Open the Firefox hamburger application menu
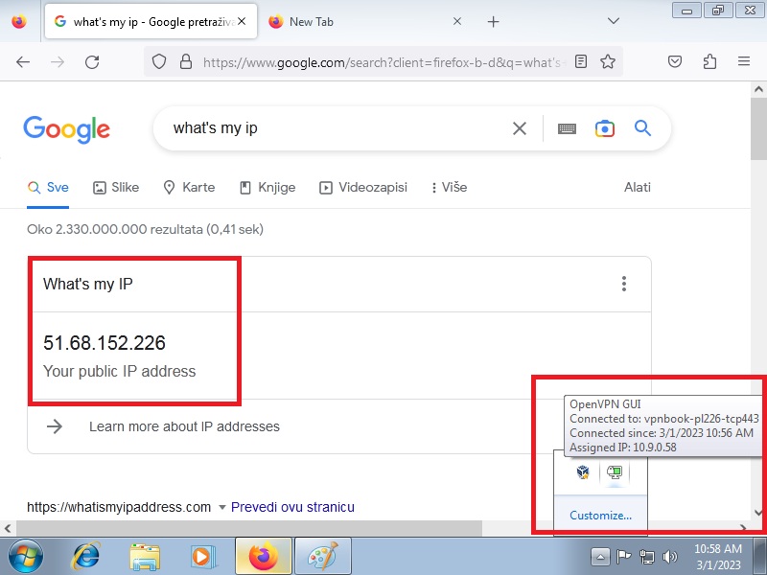 pos(743,61)
